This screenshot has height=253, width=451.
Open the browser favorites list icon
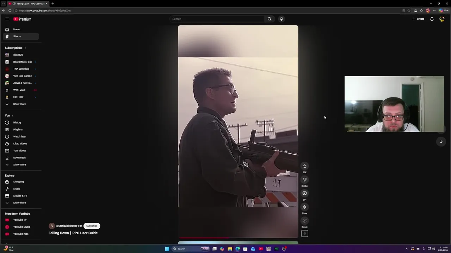tap(422, 11)
